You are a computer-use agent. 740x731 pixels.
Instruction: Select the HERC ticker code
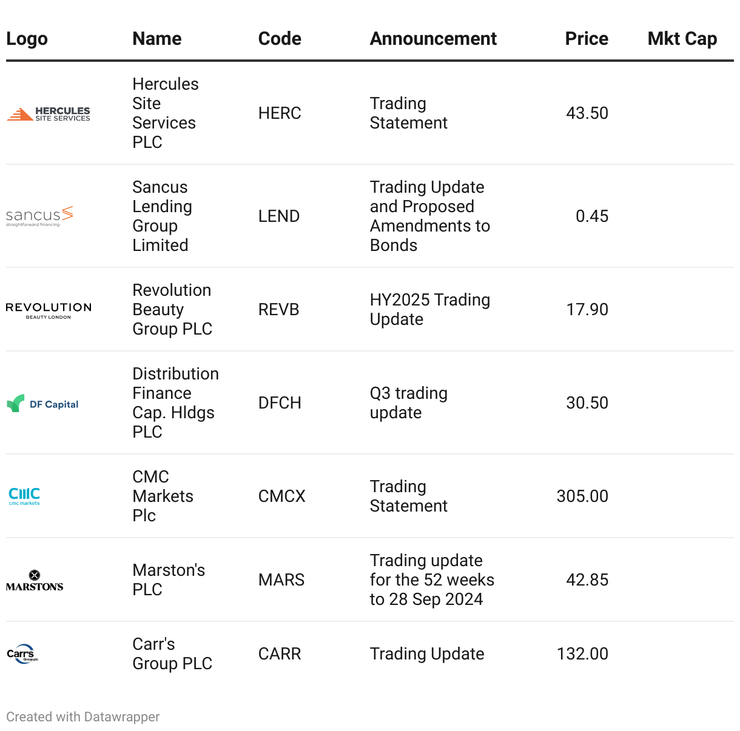point(280,113)
